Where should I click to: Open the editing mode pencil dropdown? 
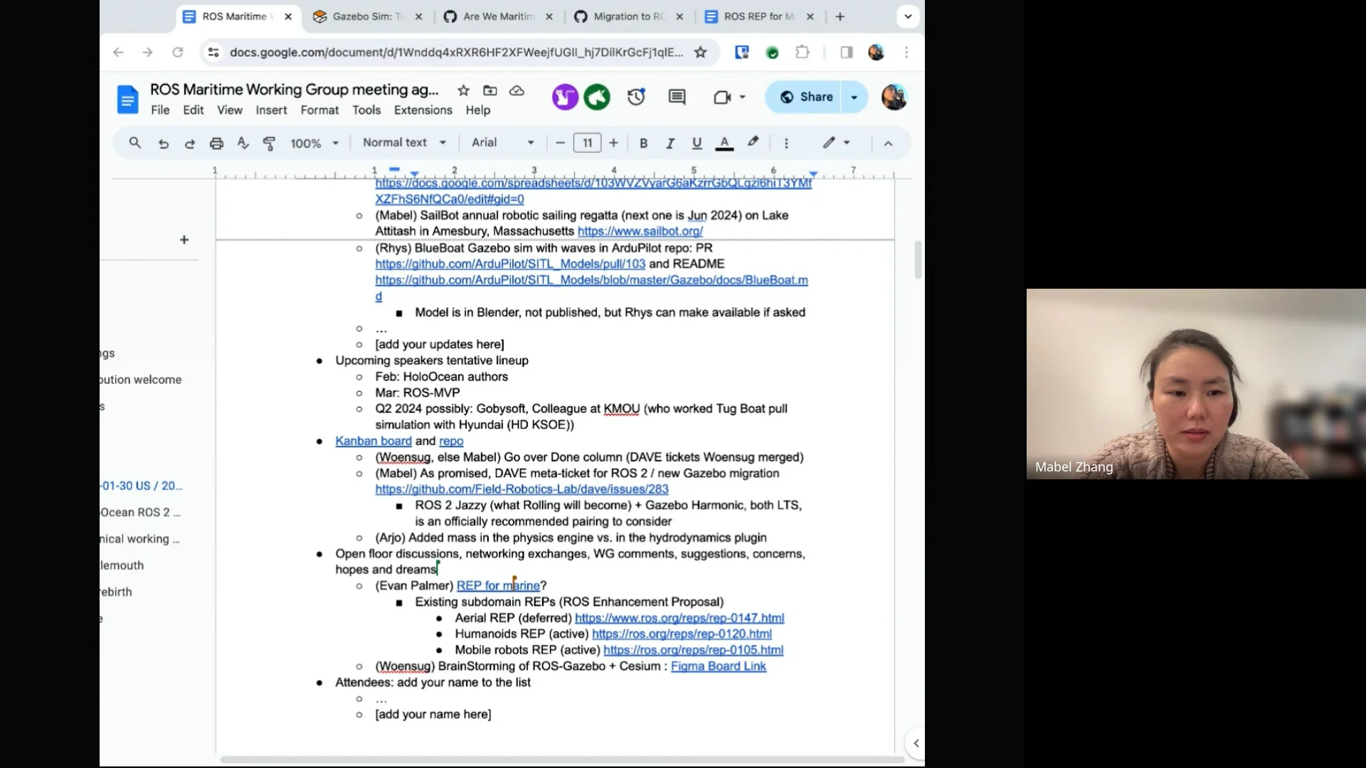(837, 142)
